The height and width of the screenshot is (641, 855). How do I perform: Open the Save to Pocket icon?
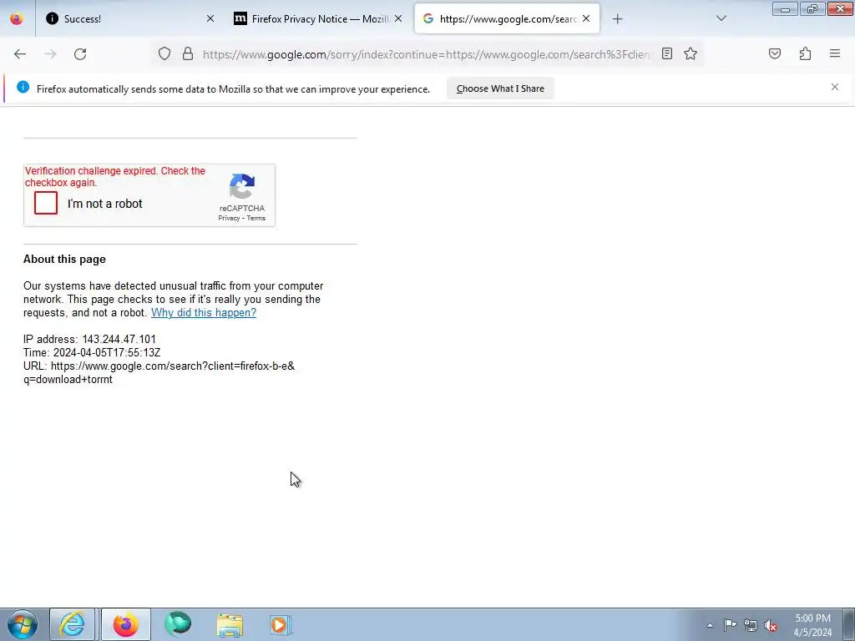[x=775, y=53]
